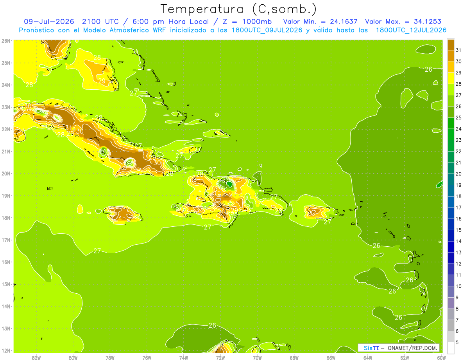The image size is (469, 363).
Task: Click latitude axis label '22N'
Action: (x=6, y=129)
